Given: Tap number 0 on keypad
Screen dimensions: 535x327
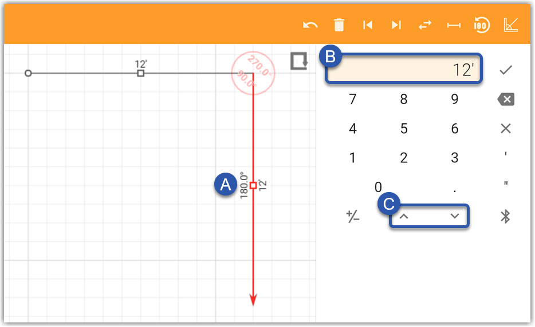Looking at the screenshot, I should point(378,187).
